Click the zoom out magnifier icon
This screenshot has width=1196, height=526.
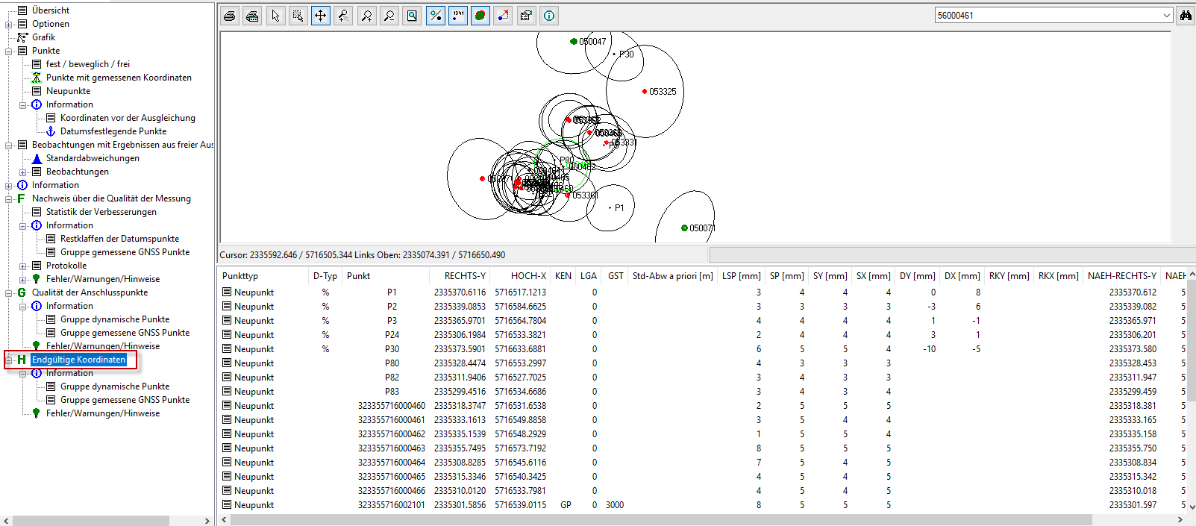coord(389,16)
